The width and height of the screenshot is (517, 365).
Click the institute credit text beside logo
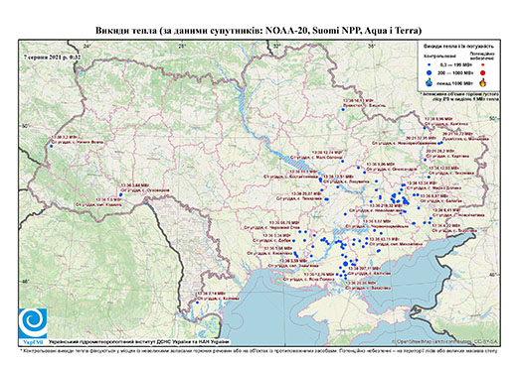pos(138,341)
